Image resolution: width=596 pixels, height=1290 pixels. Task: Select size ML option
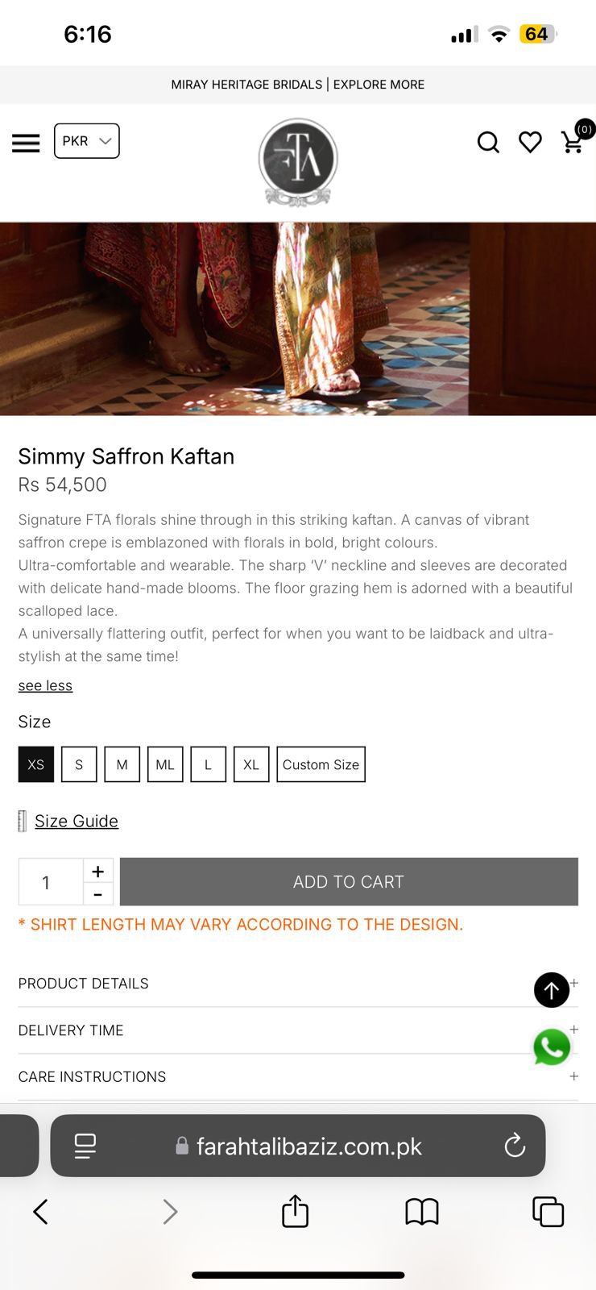coord(165,764)
